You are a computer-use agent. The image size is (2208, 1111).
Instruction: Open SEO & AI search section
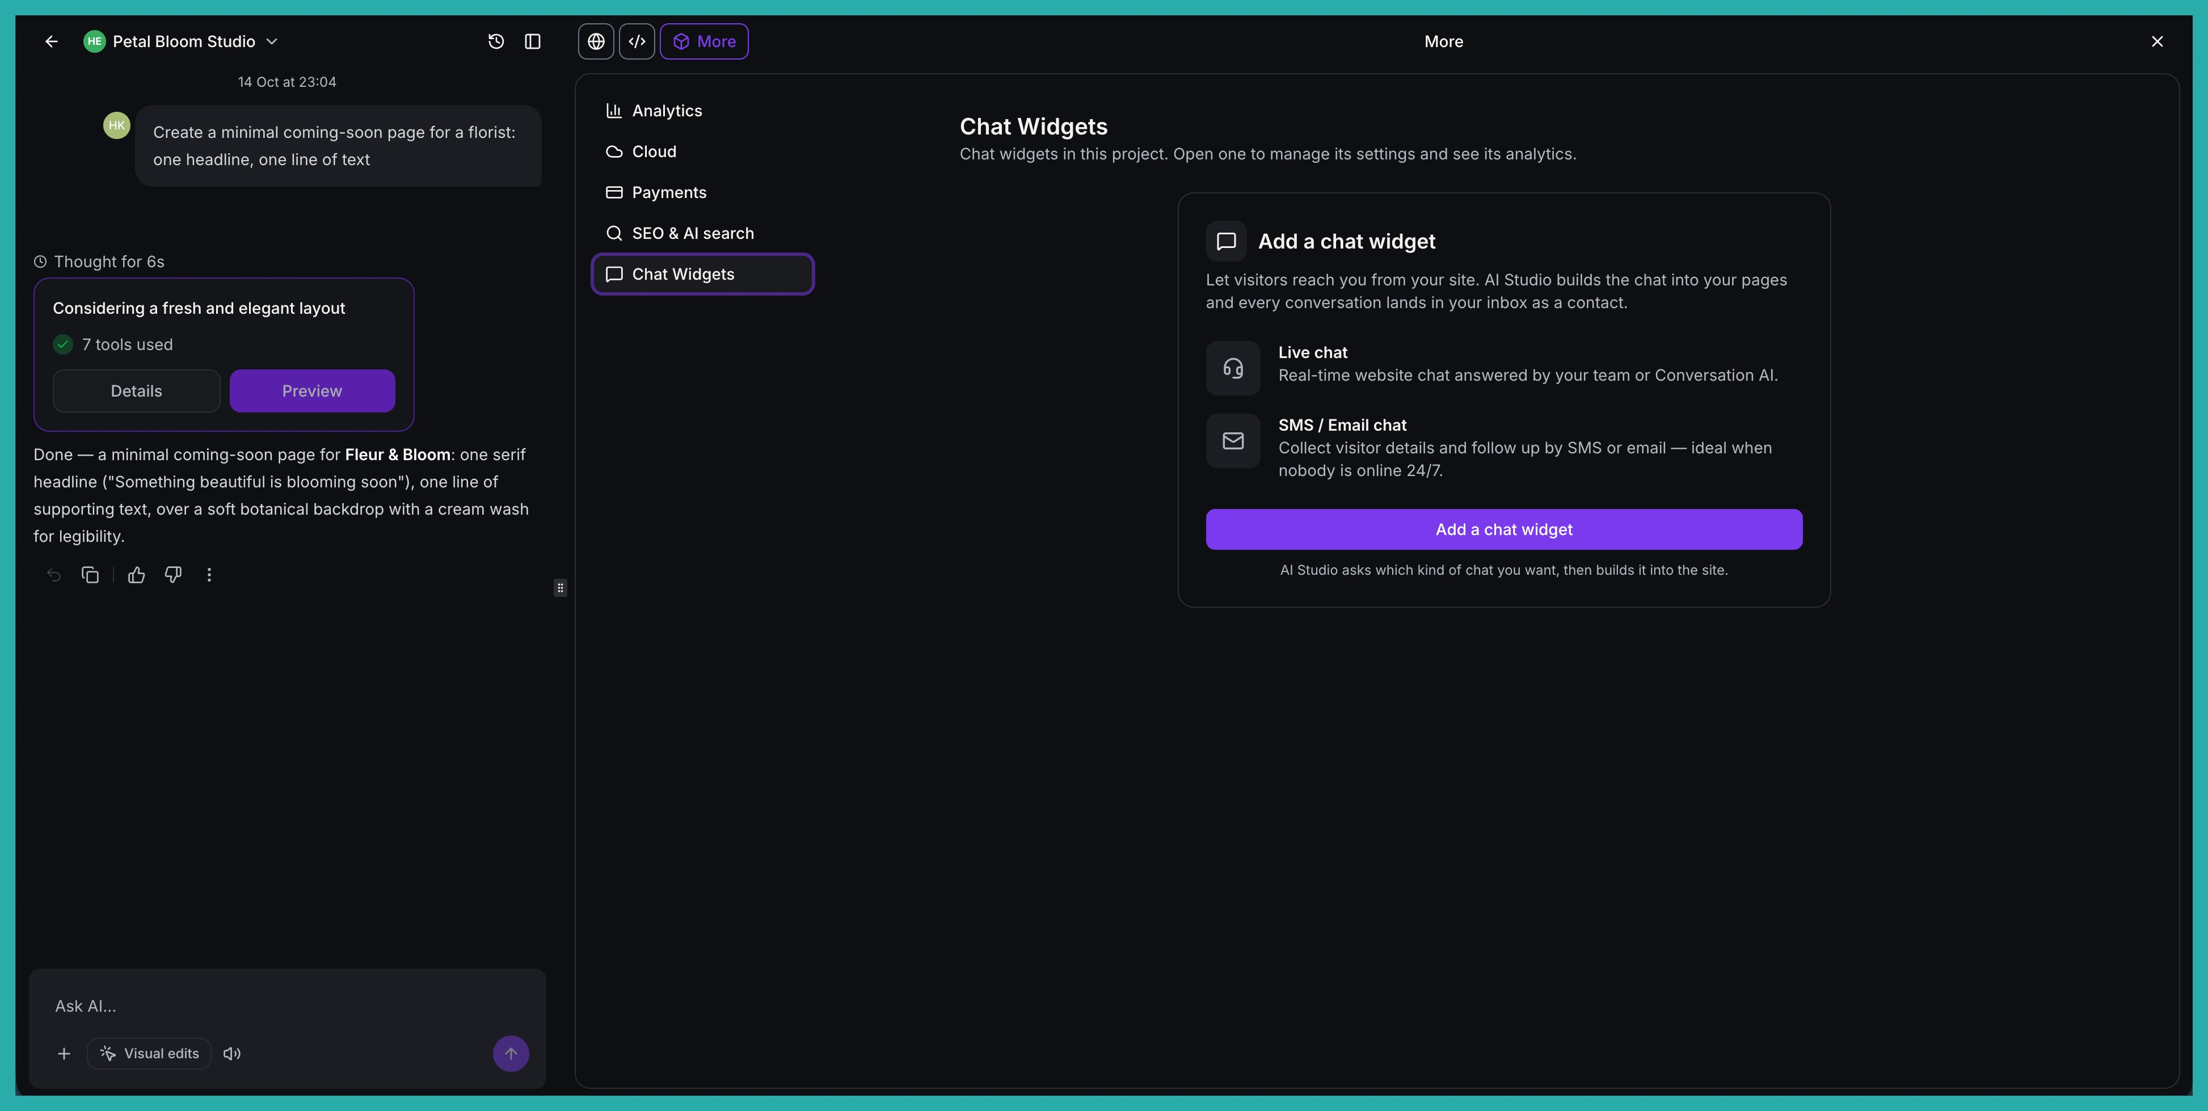coord(702,233)
